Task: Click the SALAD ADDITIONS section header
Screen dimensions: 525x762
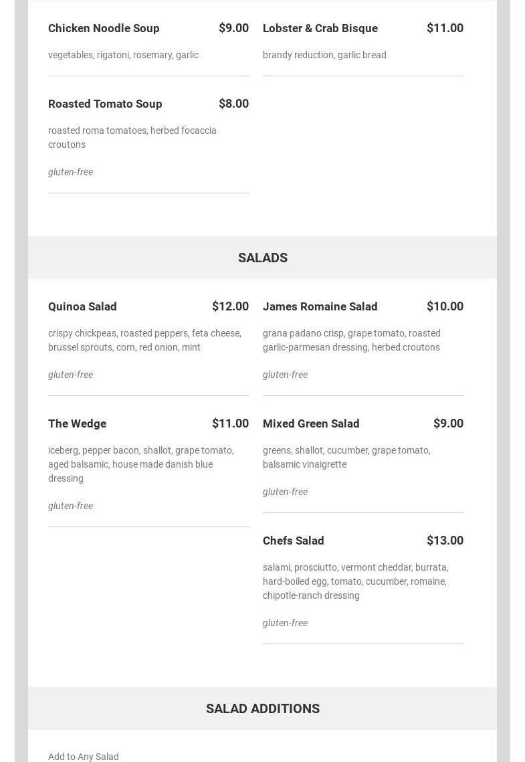Action: pyautogui.click(x=262, y=708)
